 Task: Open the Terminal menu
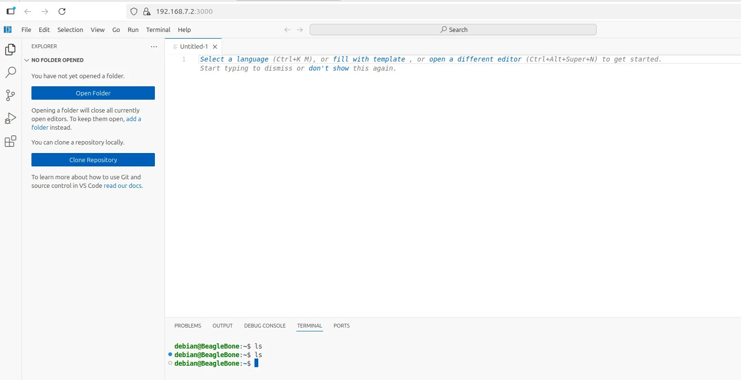[158, 30]
